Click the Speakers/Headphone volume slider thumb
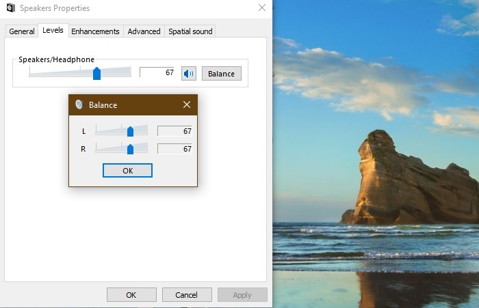The height and width of the screenshot is (308, 479). coord(97,74)
